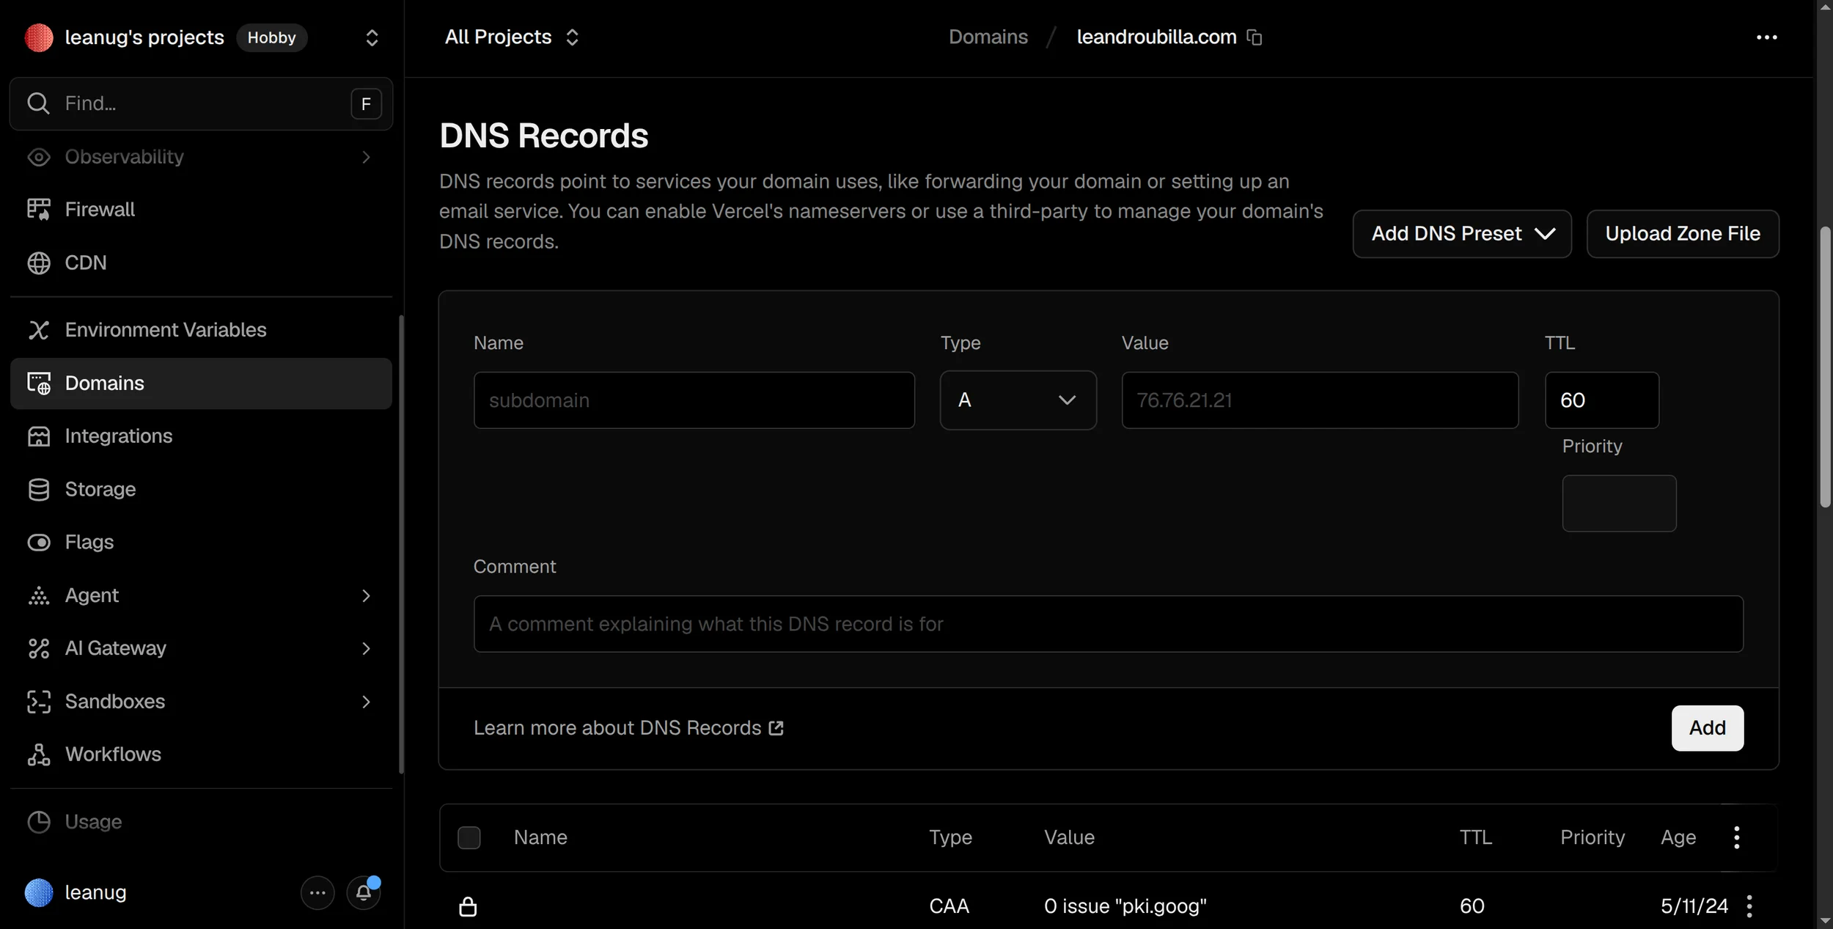Click the leanug's projects team avatar
The height and width of the screenshot is (929, 1833).
coord(39,37)
